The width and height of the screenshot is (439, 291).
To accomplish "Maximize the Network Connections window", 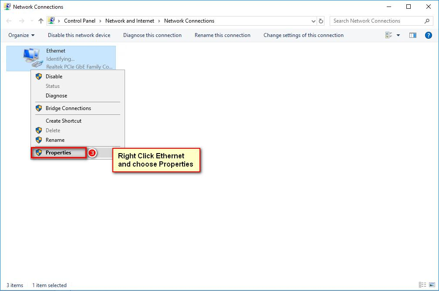I will (x=409, y=7).
